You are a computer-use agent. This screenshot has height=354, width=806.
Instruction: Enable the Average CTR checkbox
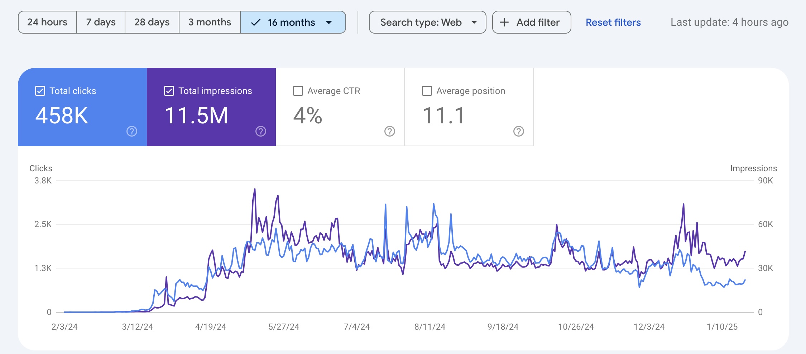click(x=298, y=91)
